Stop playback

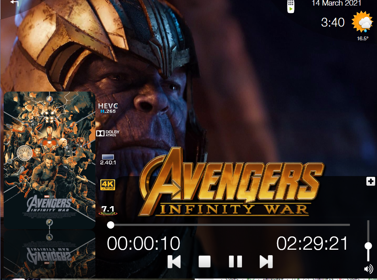(205, 262)
